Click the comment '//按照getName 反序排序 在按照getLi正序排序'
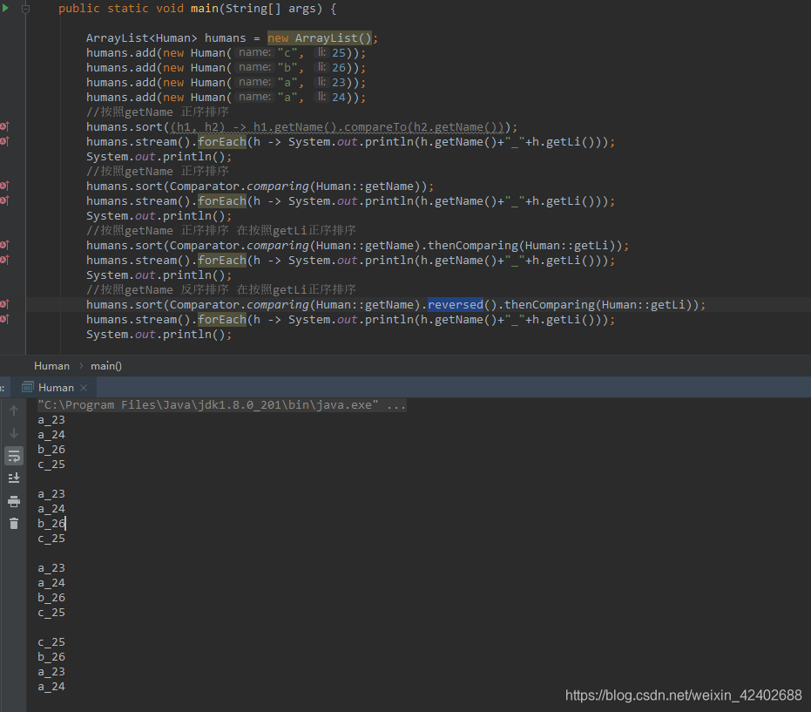 coord(221,289)
